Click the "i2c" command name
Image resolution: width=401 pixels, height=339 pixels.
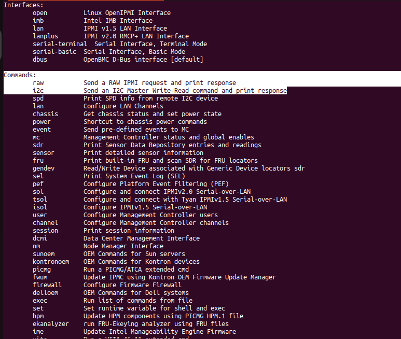click(x=38, y=91)
